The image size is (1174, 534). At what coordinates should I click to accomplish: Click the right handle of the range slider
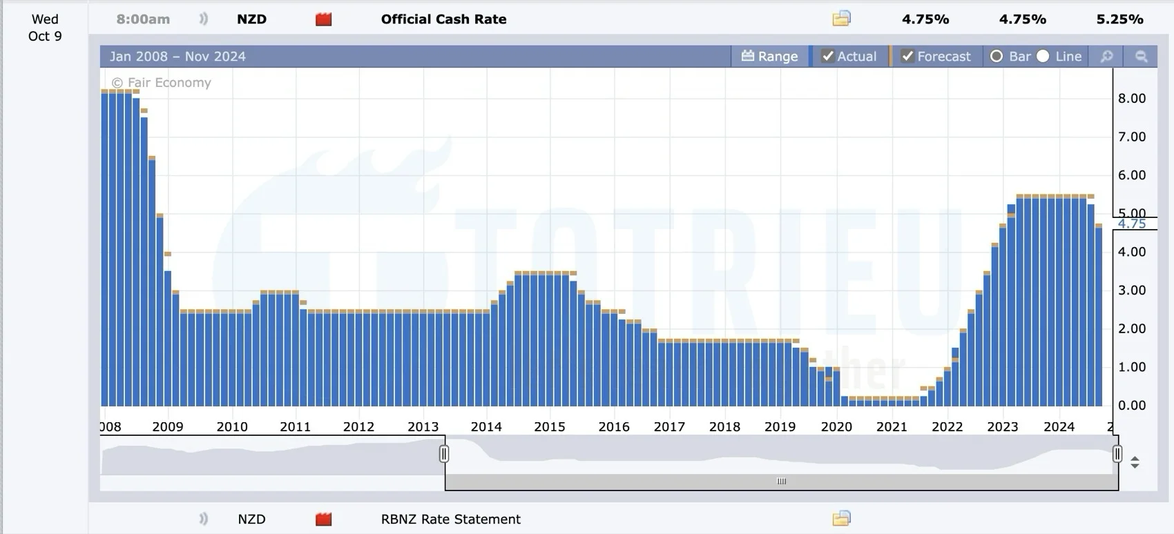click(x=1117, y=453)
